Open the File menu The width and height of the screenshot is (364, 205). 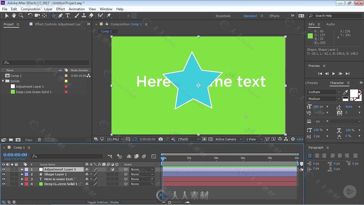(x=5, y=9)
